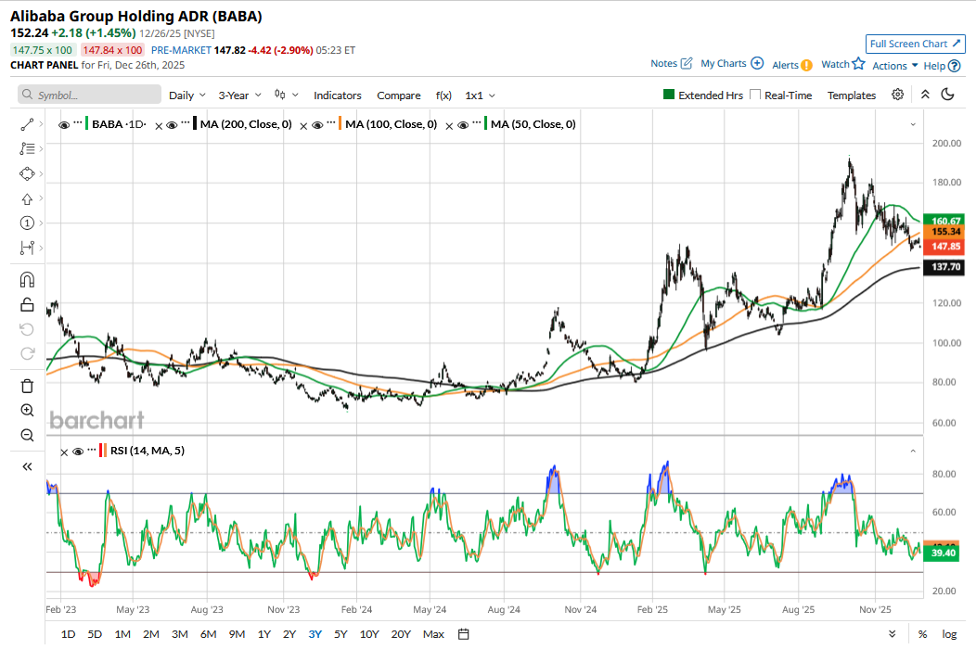Image resolution: width=976 pixels, height=662 pixels.
Task: Click the lock drawings padlock icon
Action: (x=27, y=305)
